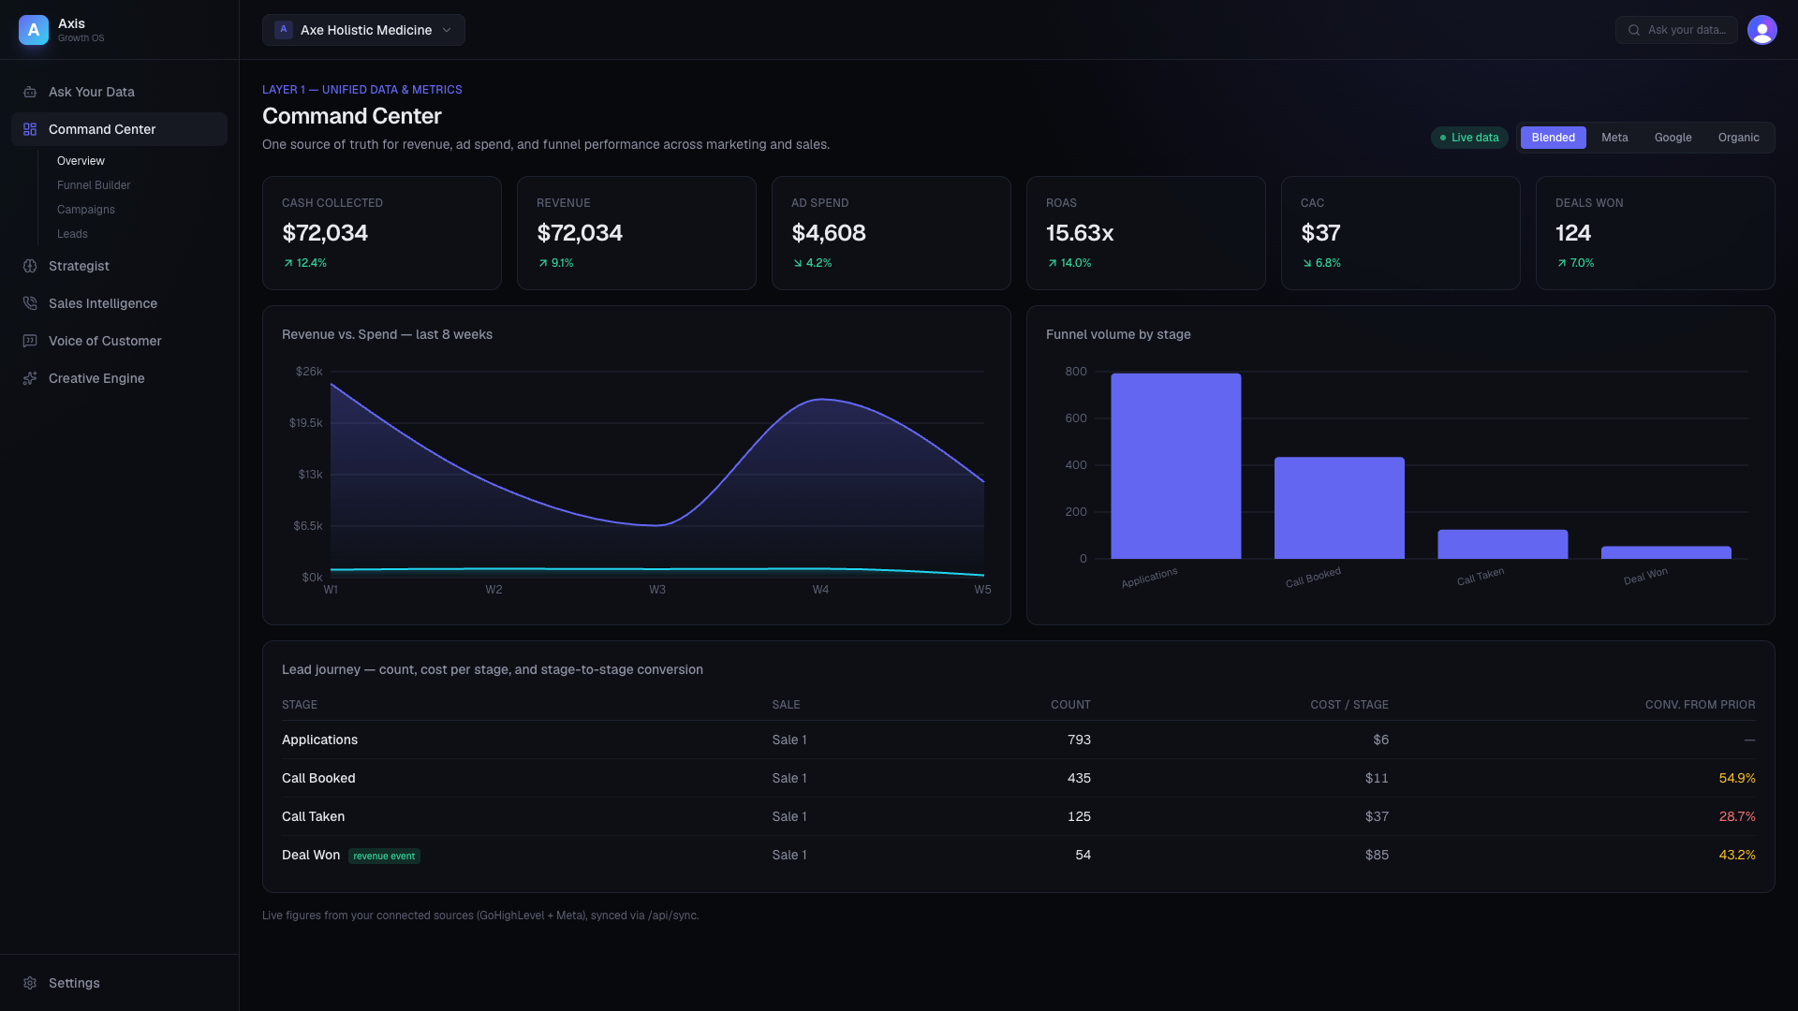Click the Ad Spend down-arrow trend icon

pyautogui.click(x=798, y=263)
